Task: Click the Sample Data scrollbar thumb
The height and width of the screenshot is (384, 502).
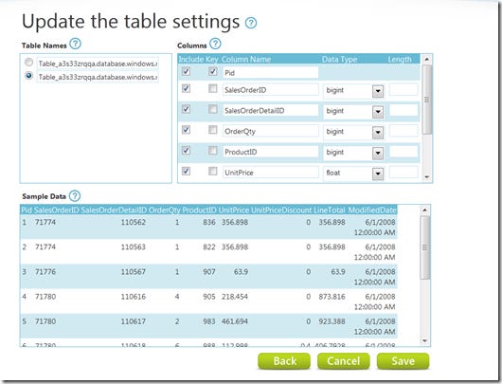Action: tap(425, 247)
